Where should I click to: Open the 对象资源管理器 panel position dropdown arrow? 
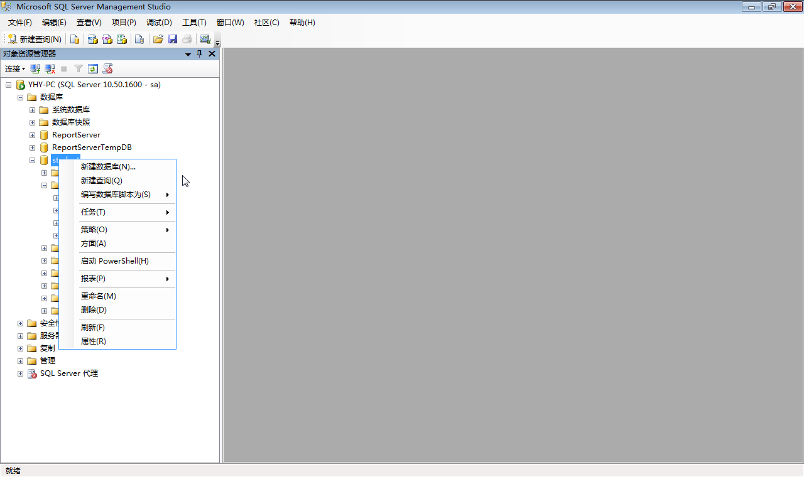click(x=188, y=55)
